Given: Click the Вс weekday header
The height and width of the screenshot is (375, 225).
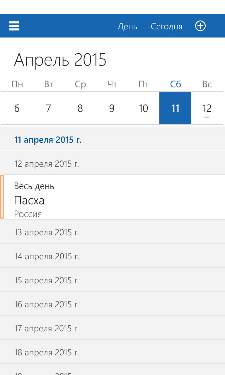Looking at the screenshot, I should pos(207,84).
